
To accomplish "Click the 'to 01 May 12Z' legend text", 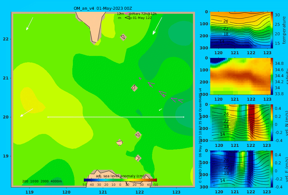I will tap(140, 18).
